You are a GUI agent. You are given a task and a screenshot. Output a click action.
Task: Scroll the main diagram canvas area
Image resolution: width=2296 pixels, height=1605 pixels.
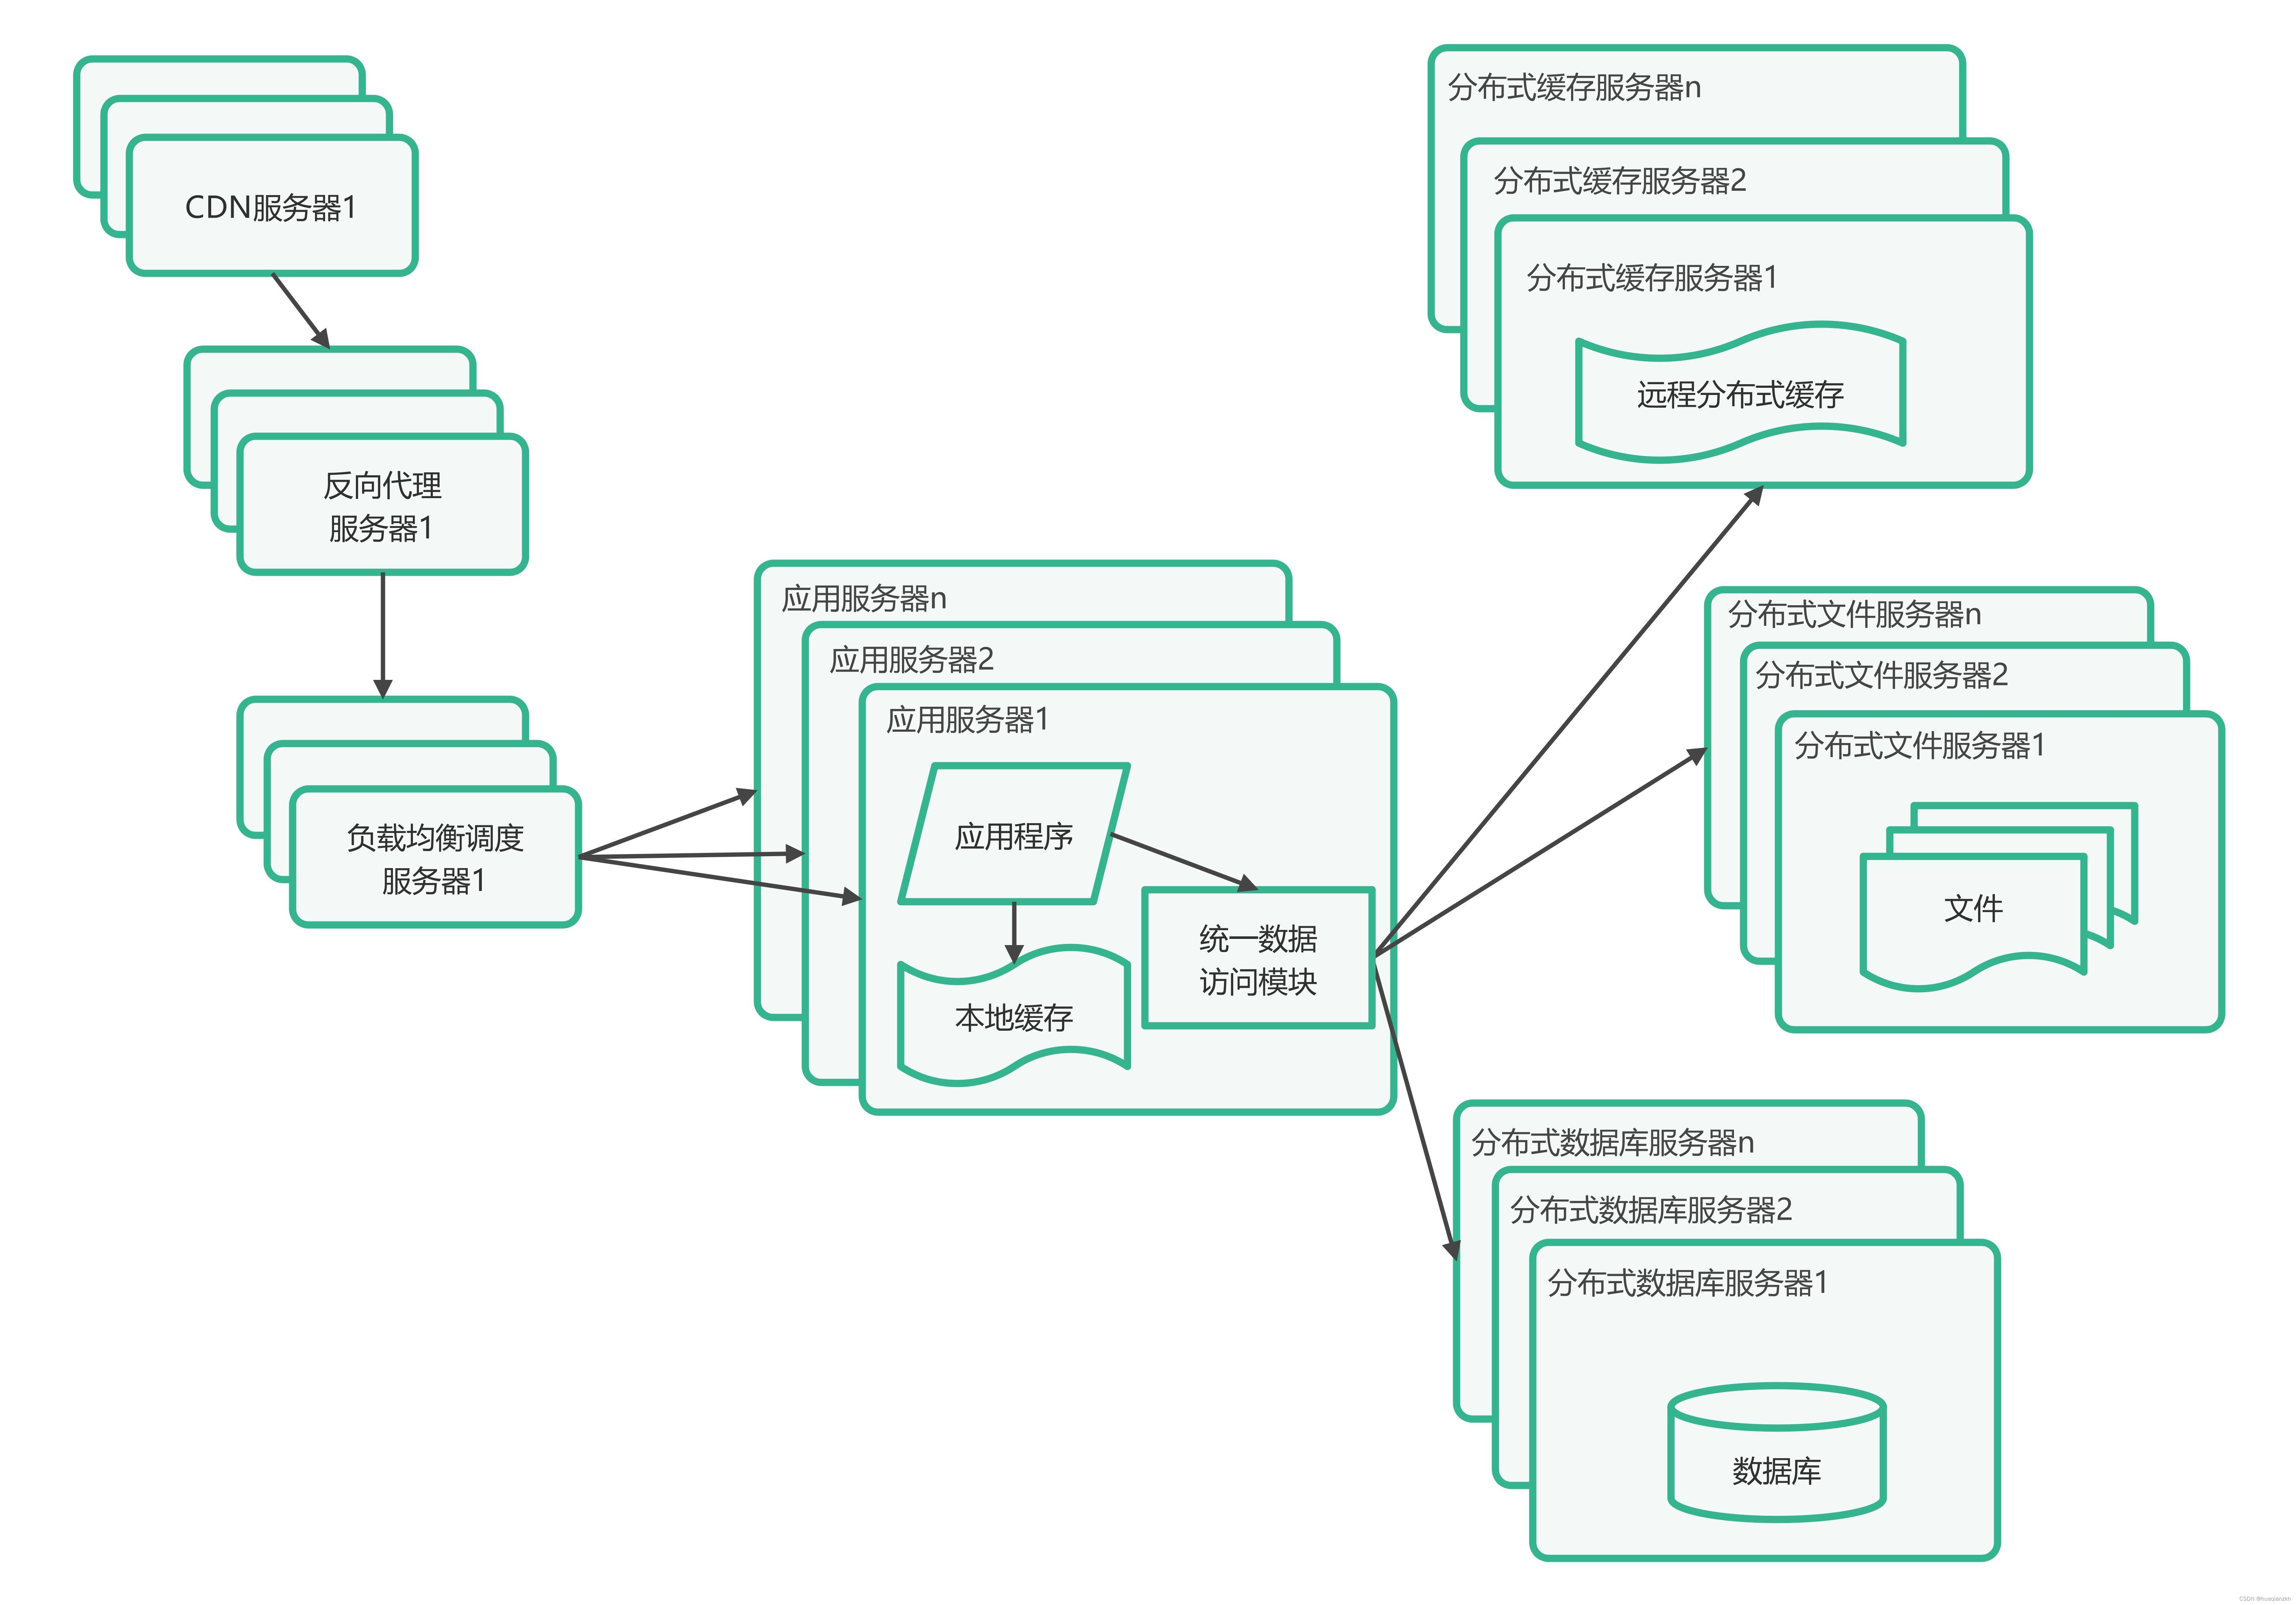1148,802
